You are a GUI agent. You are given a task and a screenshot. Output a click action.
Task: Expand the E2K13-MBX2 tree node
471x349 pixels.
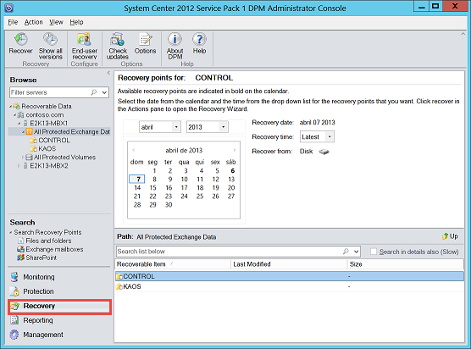[19, 166]
